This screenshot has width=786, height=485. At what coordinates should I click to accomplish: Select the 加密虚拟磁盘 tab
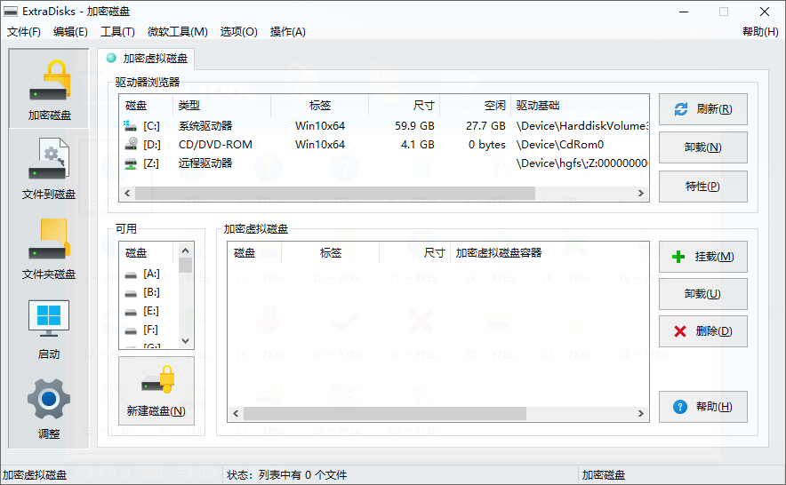tap(147, 59)
